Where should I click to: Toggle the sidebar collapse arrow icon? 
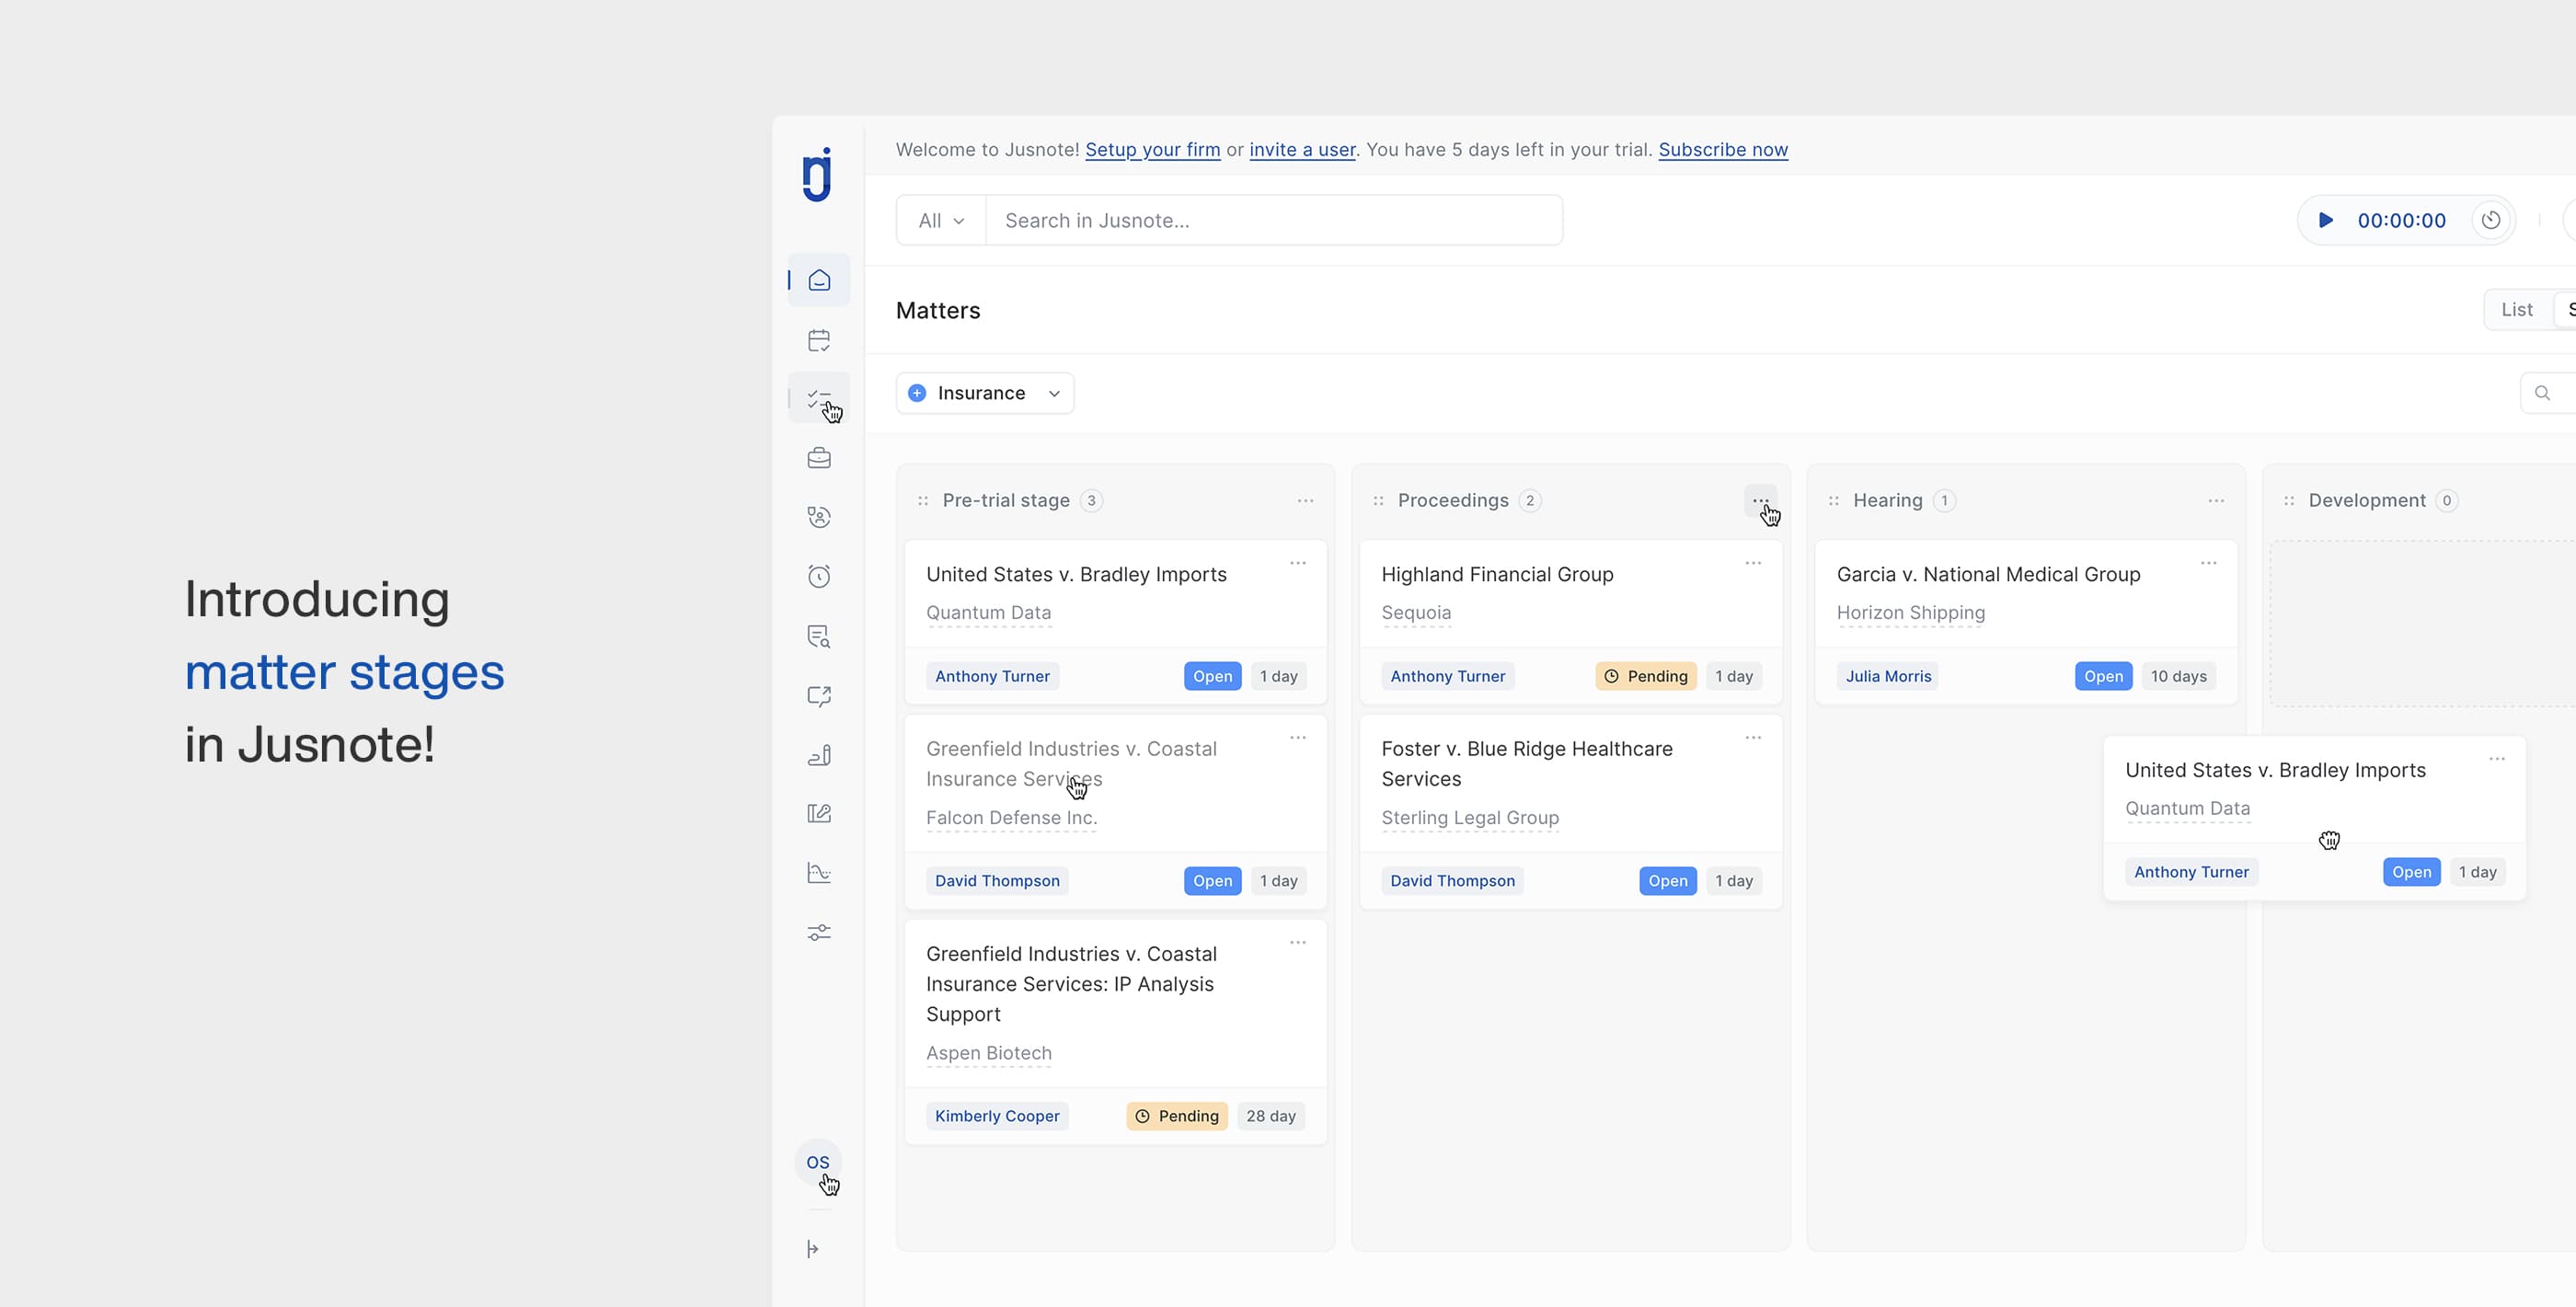813,1249
